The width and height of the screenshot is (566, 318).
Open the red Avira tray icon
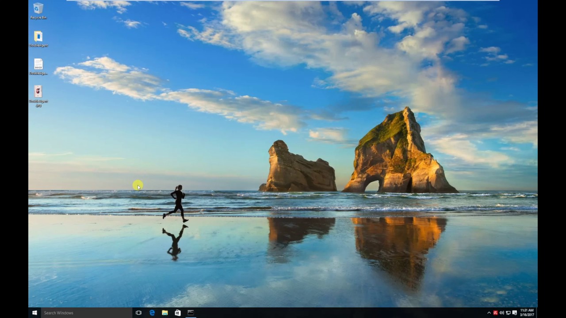point(495,313)
